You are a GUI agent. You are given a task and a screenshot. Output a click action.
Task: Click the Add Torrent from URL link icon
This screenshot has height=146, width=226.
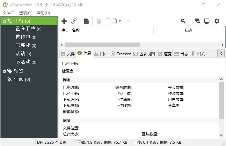pos(74,21)
